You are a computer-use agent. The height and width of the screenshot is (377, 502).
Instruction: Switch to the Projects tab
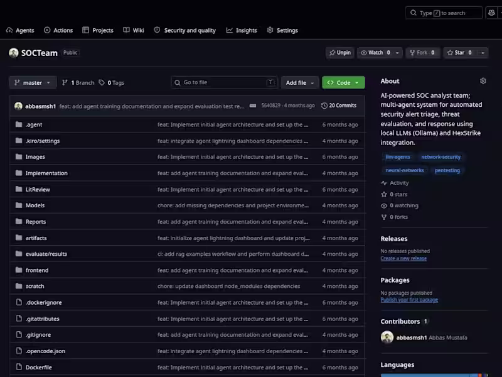tap(98, 30)
